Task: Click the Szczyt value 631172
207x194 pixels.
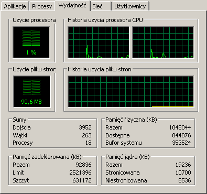Action: coord(82,180)
